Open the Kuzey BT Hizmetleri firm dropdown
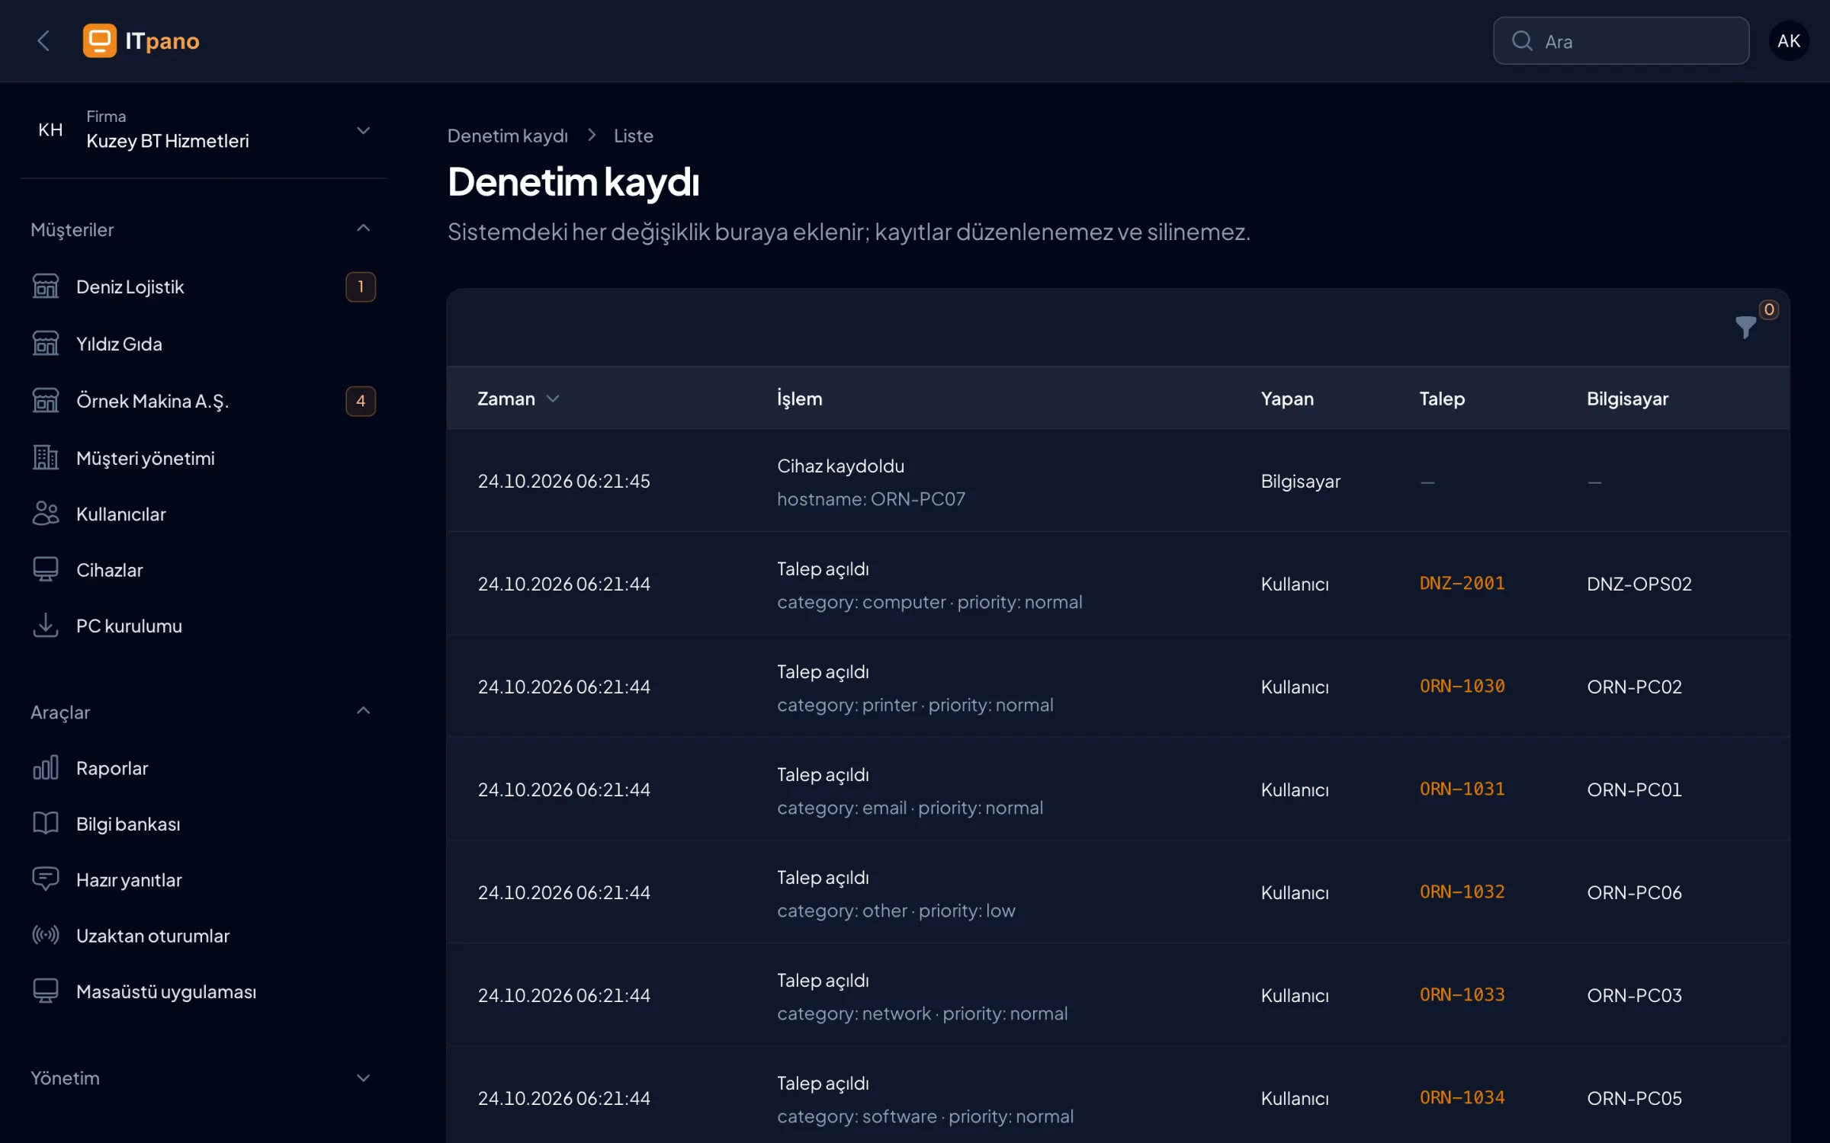The image size is (1830, 1143). (x=203, y=130)
